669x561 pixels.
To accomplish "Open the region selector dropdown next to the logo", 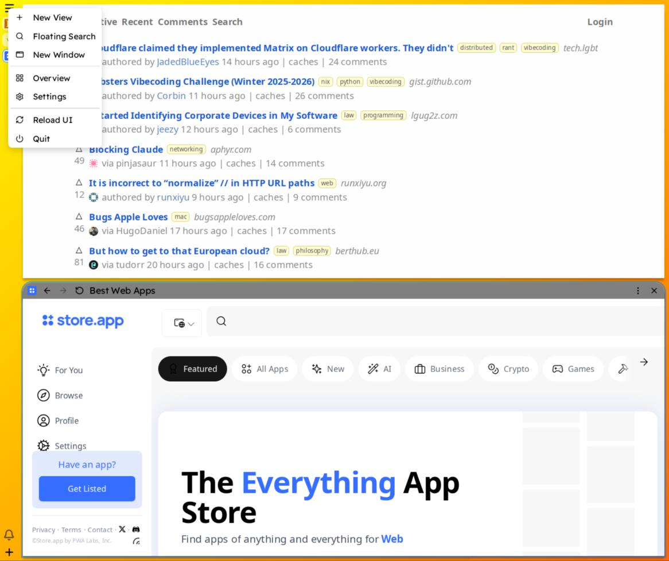I will [181, 322].
